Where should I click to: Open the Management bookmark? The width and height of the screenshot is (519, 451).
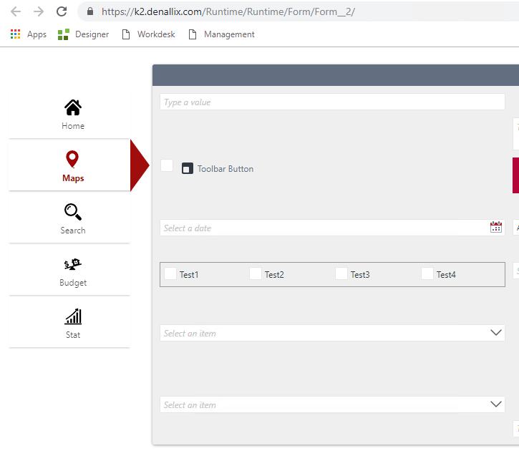[x=221, y=34]
